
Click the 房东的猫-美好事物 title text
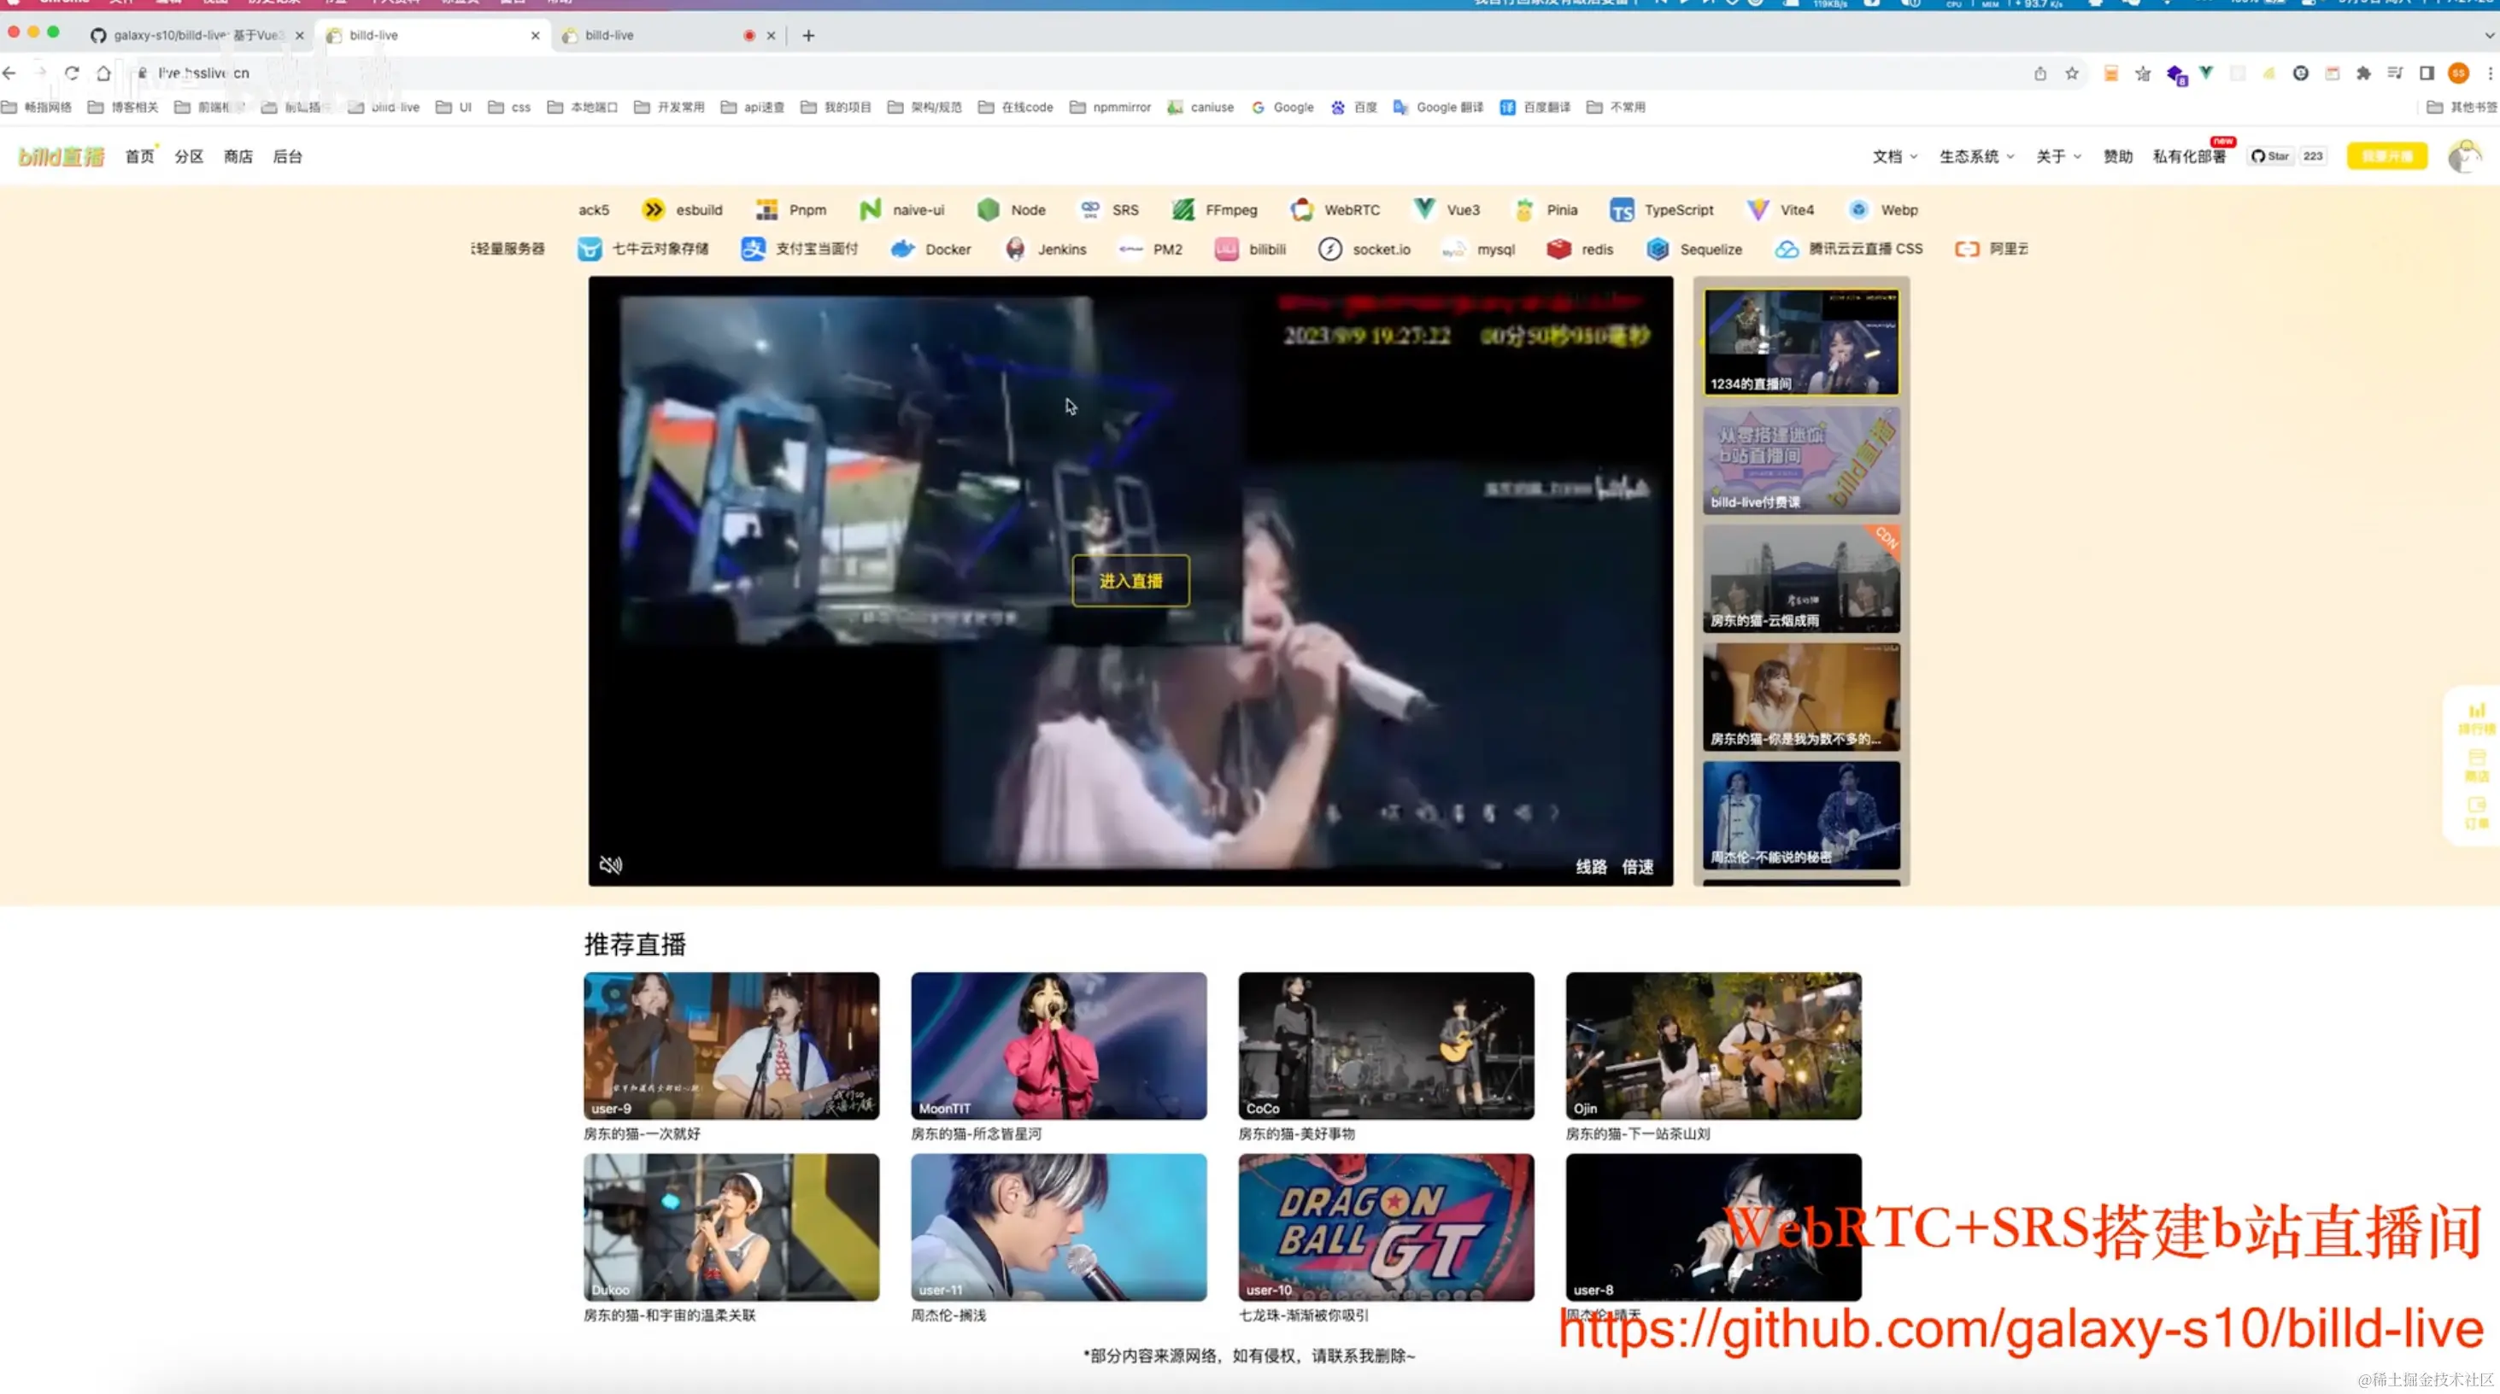(1297, 1133)
